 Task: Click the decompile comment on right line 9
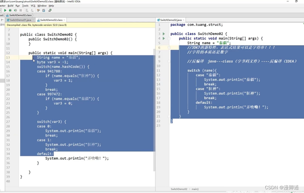242,61
